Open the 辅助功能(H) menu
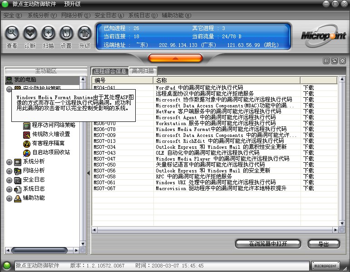Image resolution: width=350 pixels, height=272 pixels. (x=177, y=15)
